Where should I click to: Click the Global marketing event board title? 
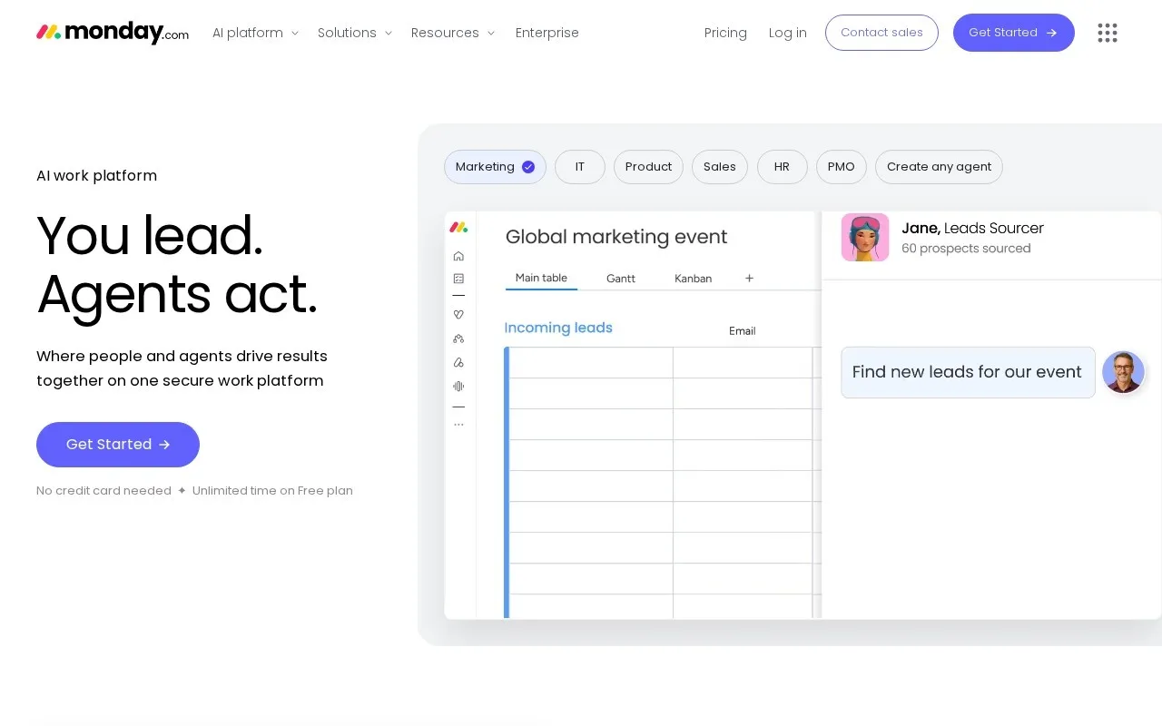pos(616,237)
